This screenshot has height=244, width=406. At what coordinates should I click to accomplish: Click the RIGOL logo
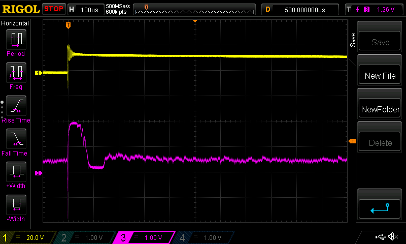(x=21, y=9)
